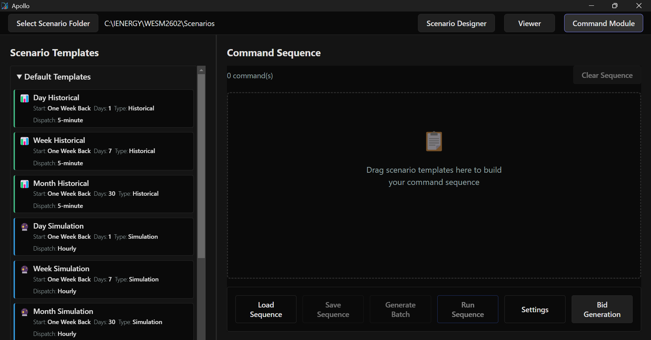Switch to the Scenario Designer tab

pos(456,23)
